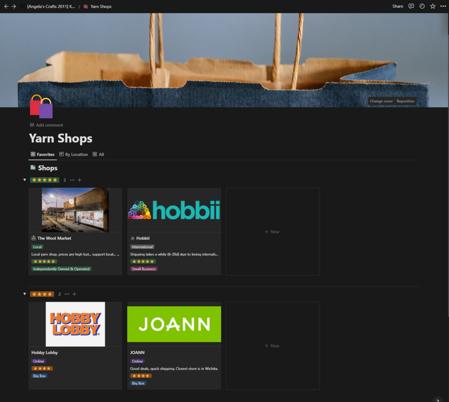Go back with the left arrow icon
Screen dimensions: 449x402
coord(6,6)
